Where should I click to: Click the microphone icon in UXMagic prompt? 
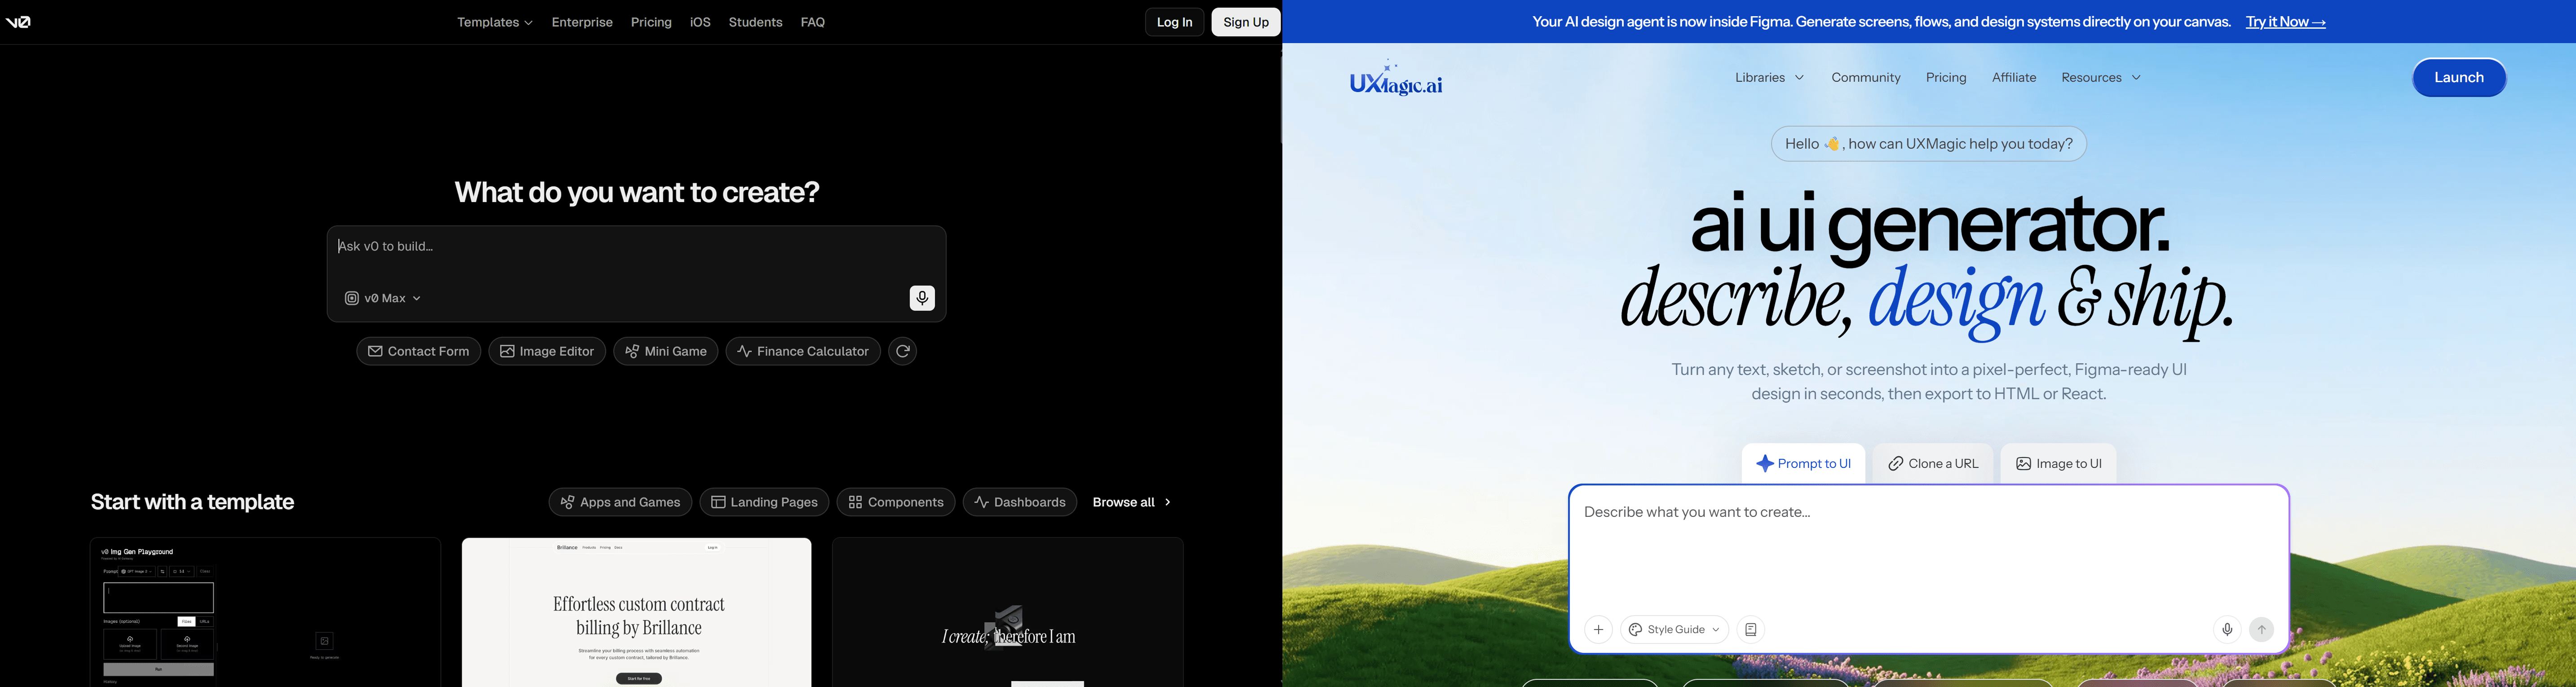tap(2227, 630)
